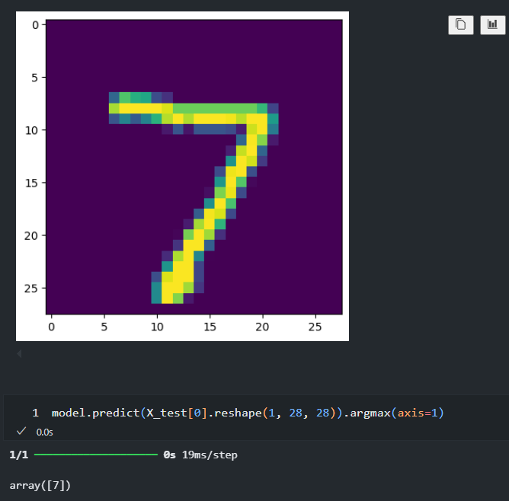Open the chart viewer icon
Viewport: 509px width, 501px height.
pos(492,24)
